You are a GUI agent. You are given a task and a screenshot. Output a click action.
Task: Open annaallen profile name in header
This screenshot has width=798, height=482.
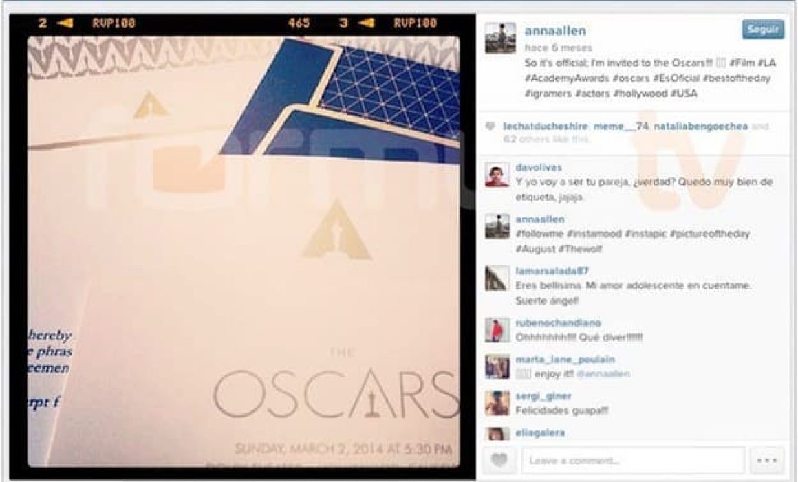pos(555,31)
